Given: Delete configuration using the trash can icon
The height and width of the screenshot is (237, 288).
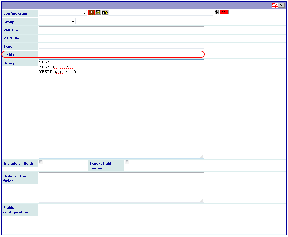Looking at the screenshot, I should tap(105, 13).
